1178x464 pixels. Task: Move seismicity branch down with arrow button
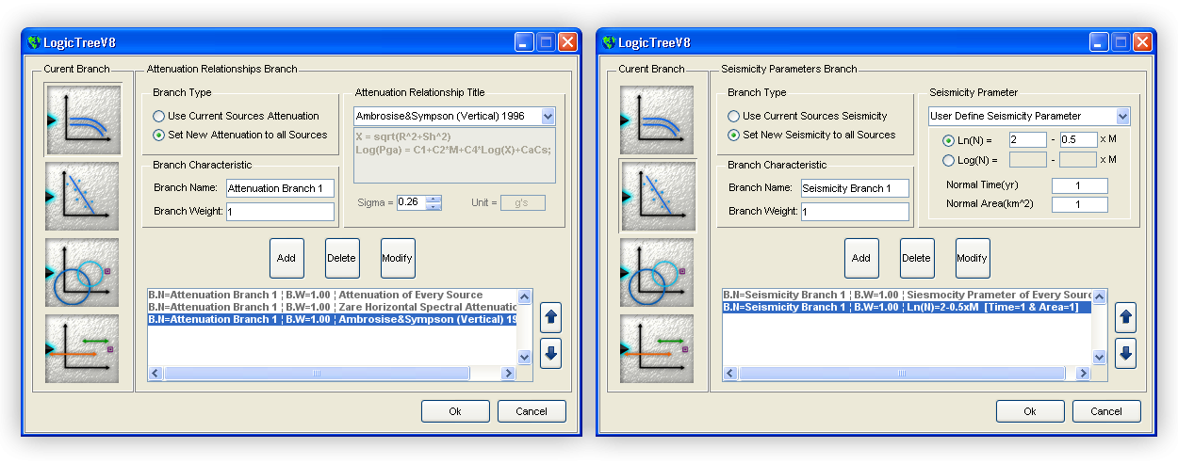(1126, 353)
